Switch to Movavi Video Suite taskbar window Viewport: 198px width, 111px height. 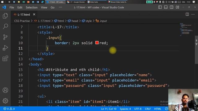118,2
